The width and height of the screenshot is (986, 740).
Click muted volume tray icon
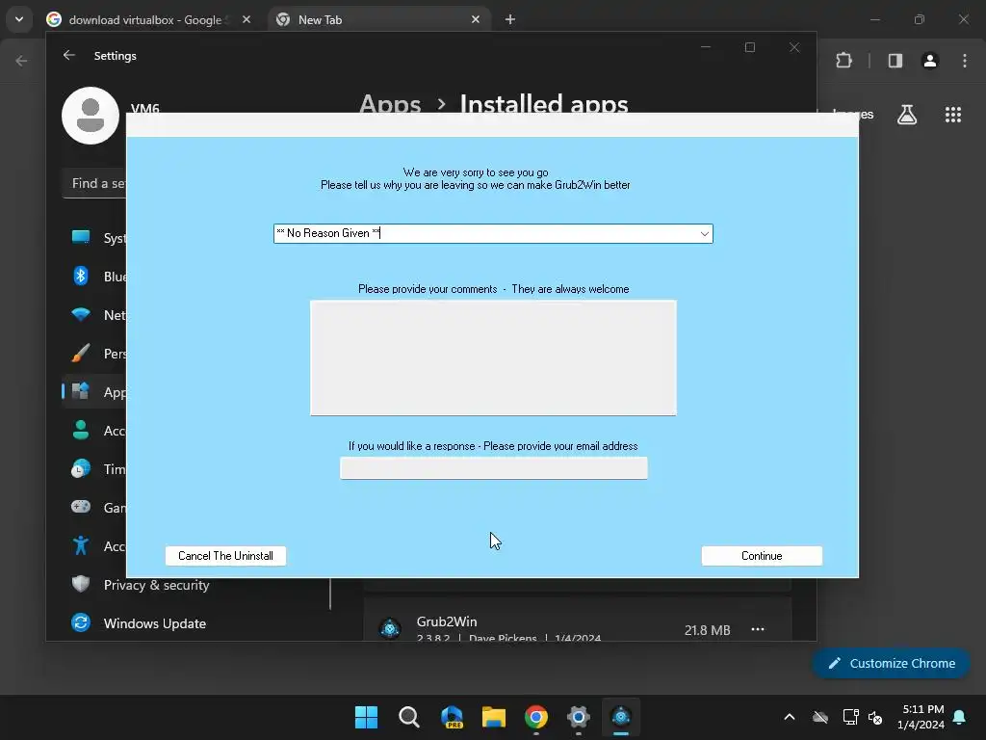point(875,717)
